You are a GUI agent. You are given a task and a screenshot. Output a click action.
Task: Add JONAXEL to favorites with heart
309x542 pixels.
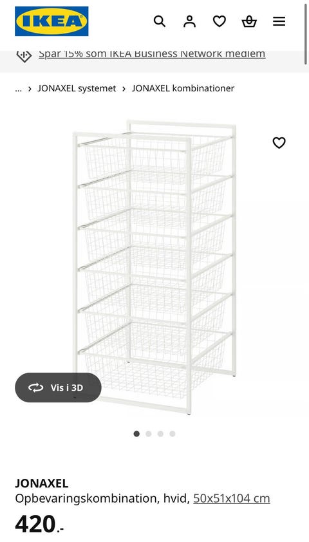tap(279, 143)
